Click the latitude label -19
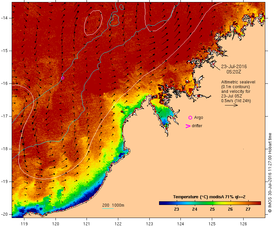 pos(4,182)
